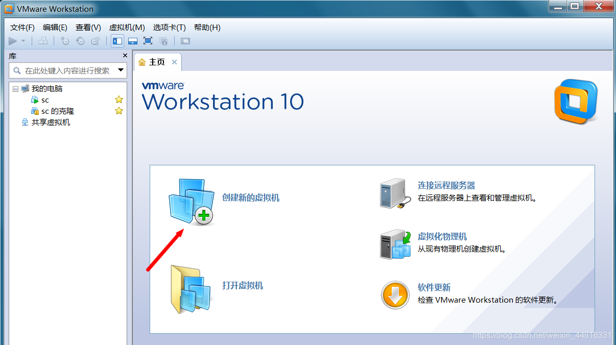The image size is (616, 345).
Task: Click the search magnifier icon in library
Action: point(17,70)
